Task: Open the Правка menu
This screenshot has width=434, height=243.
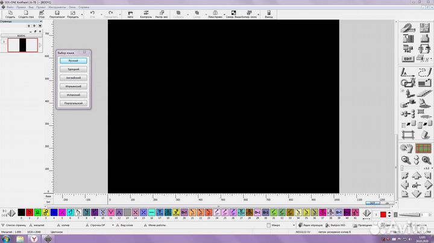Action: coord(21,7)
